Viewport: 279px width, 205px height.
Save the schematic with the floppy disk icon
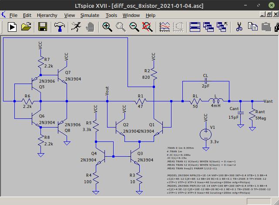coord(43,27)
